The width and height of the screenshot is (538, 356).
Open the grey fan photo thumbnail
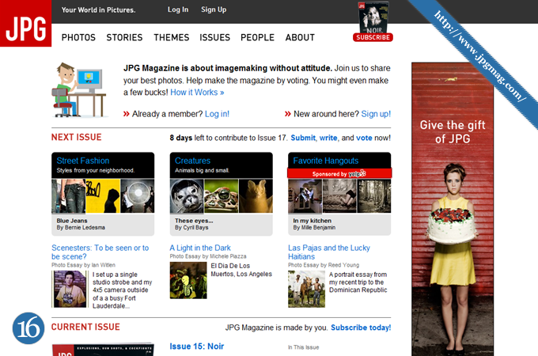[137, 196]
